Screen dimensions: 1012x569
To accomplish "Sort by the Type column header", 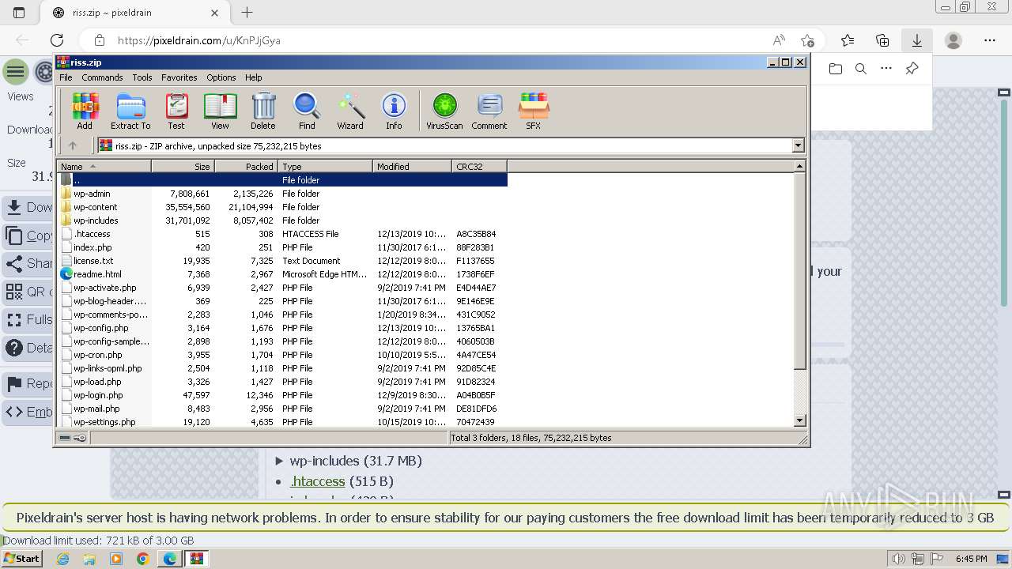I will tap(325, 166).
